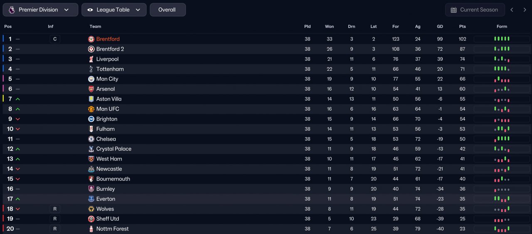Sort table by Pts column header
The height and width of the screenshot is (234, 532).
pyautogui.click(x=463, y=27)
